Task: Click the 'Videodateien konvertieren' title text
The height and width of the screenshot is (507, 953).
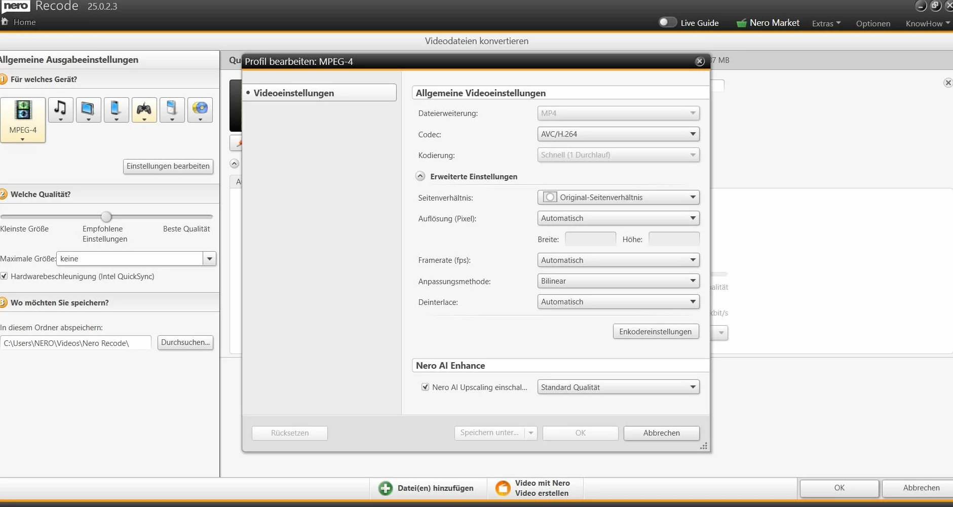Action: [x=476, y=41]
